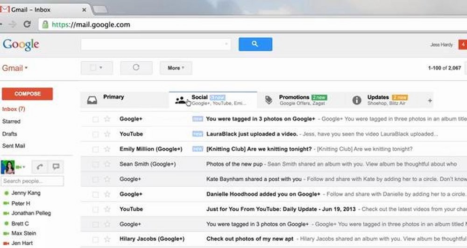Viewport: 467px width, 248px height.
Task: Open the chat bubble icon in the chat panel
Action: [x=56, y=167]
